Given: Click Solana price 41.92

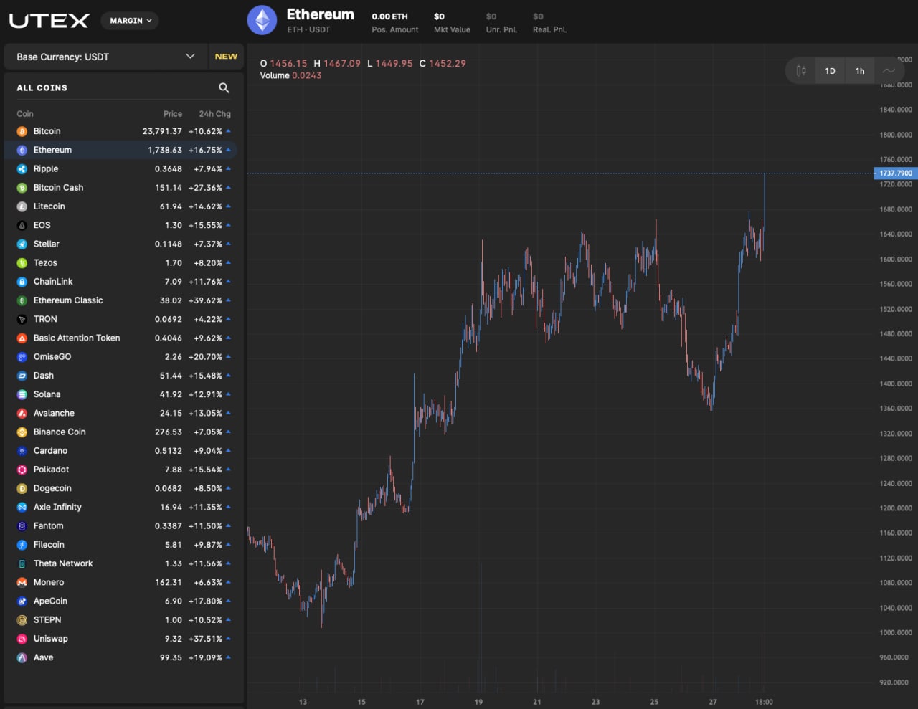Looking at the screenshot, I should point(171,394).
